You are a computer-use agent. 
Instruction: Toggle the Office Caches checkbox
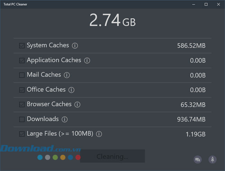(22, 90)
